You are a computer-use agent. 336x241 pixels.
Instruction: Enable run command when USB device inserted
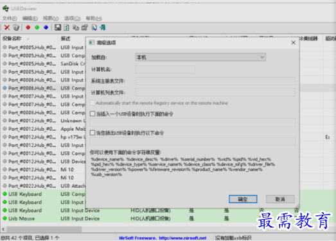coord(93,113)
